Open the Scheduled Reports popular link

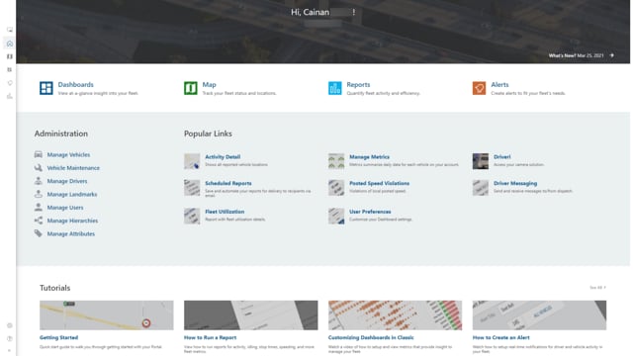click(228, 183)
